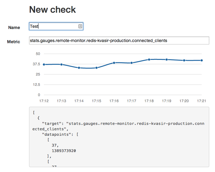
Task: Click the "target" key in JSON output
Action: point(51,124)
